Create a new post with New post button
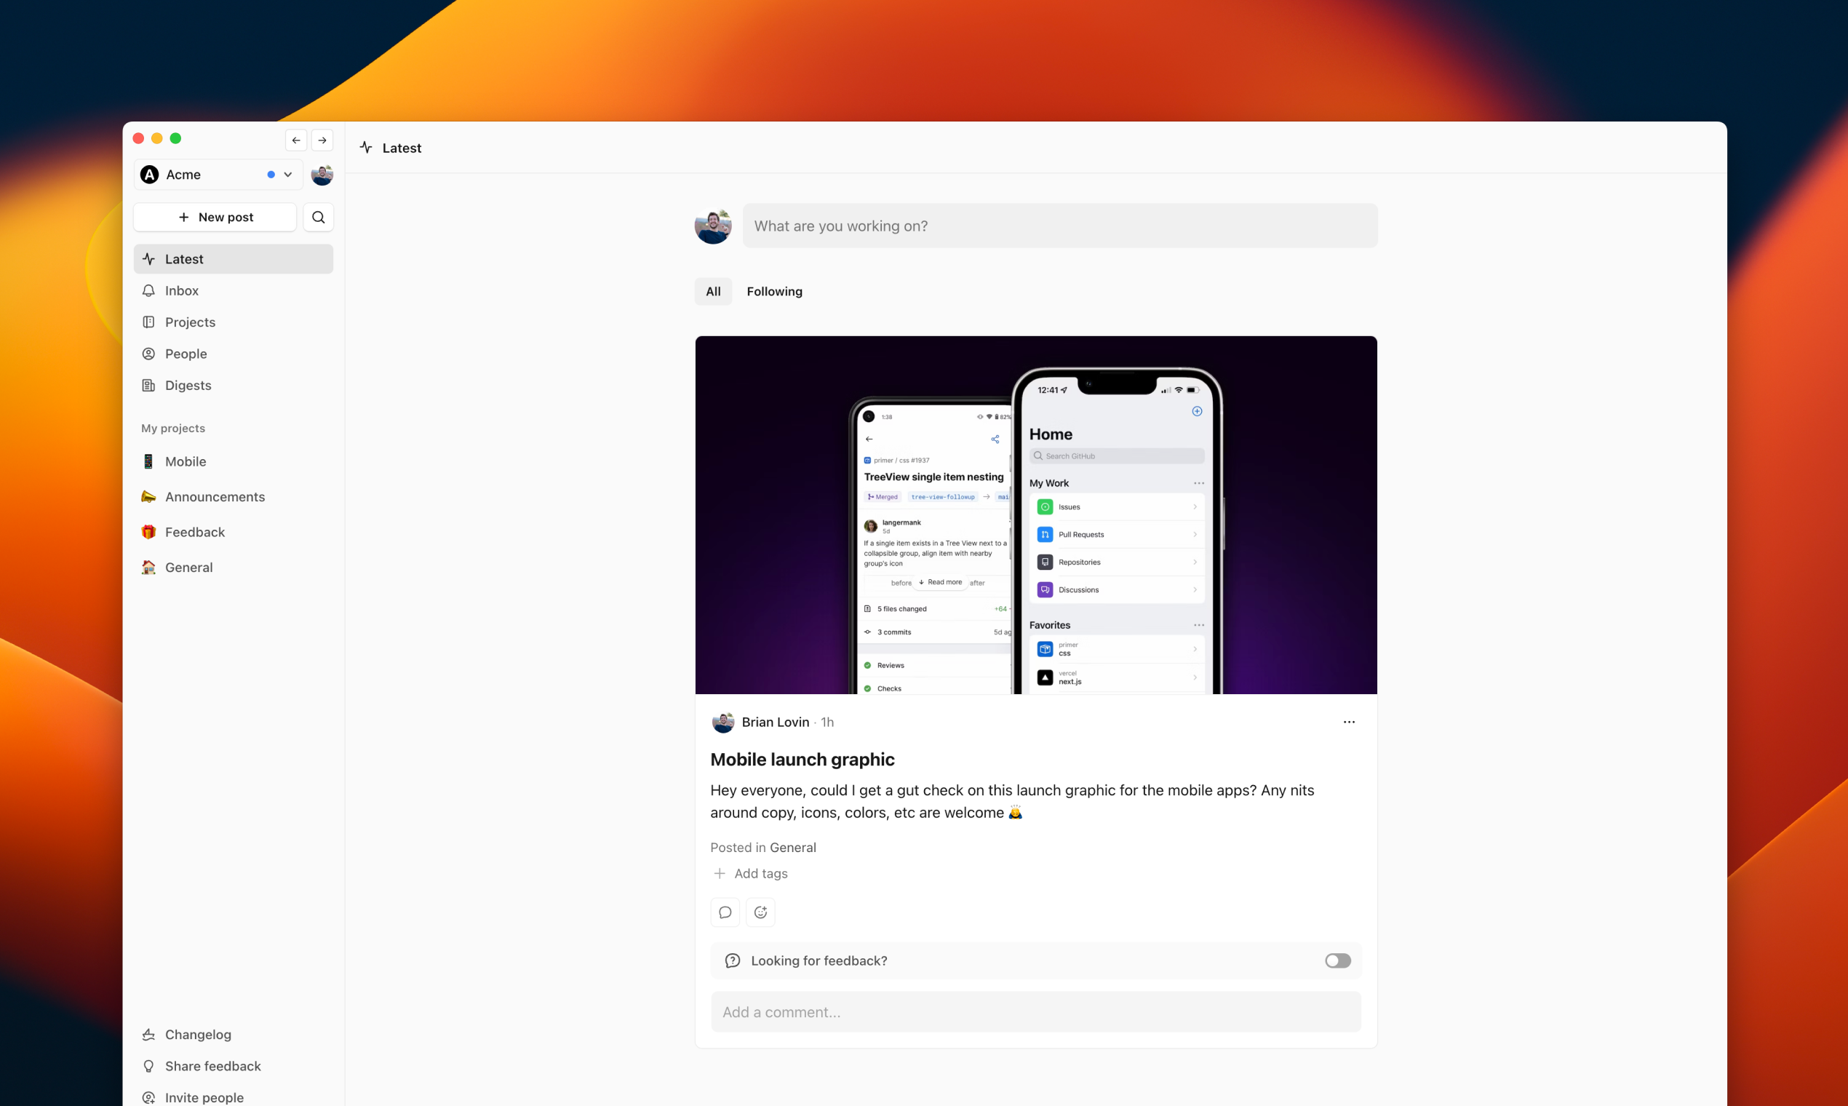 [215, 217]
